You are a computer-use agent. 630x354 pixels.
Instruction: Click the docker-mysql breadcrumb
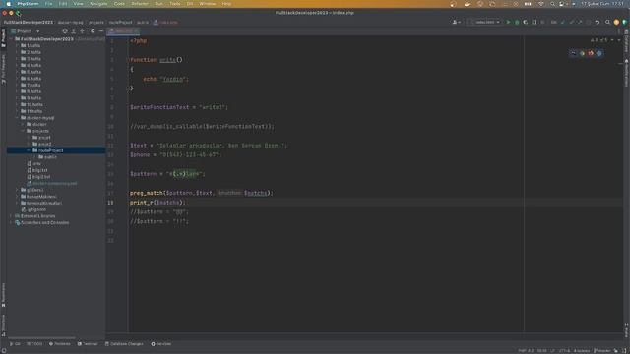tap(70, 22)
